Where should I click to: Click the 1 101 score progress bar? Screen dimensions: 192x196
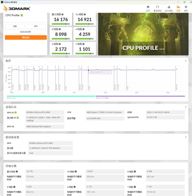coord(84,54)
